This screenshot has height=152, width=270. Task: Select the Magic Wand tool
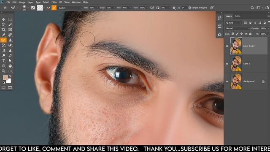tap(10, 24)
